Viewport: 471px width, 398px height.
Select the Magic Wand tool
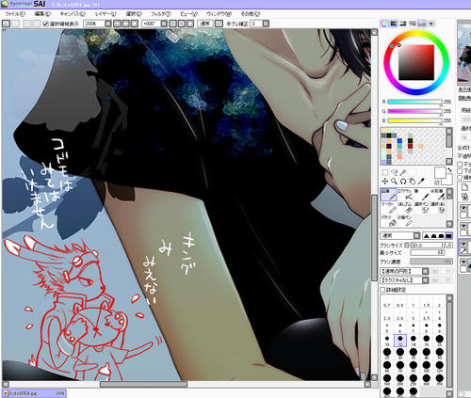pyautogui.click(x=403, y=172)
